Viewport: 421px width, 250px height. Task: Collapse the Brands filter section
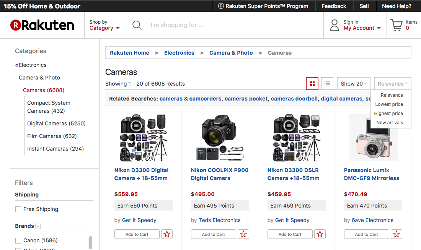point(38,226)
